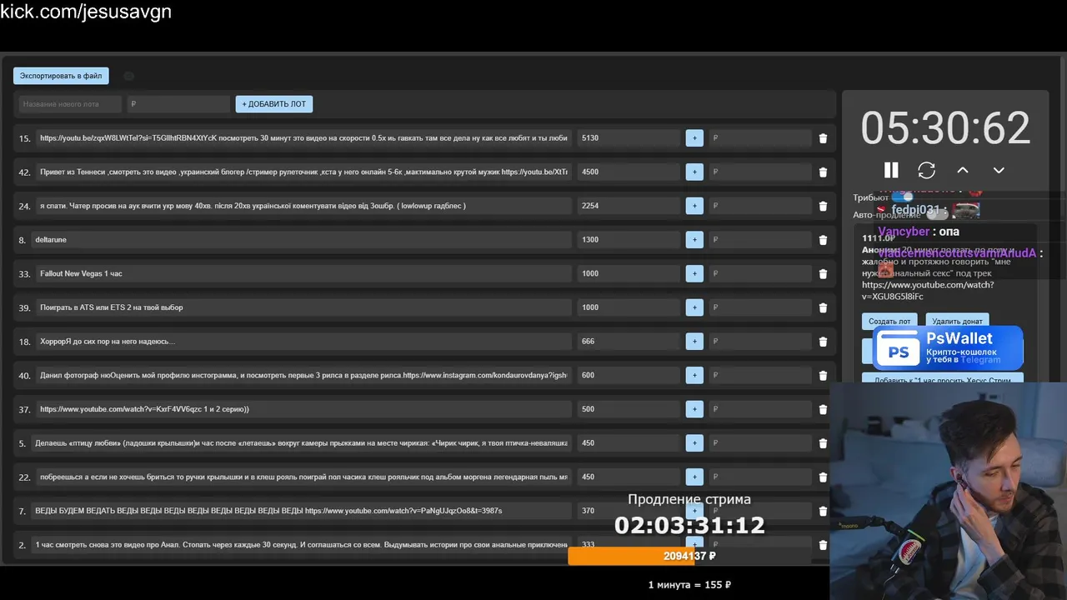Focus new lot price ₽ field
Viewport: 1067px width, 600px height.
pos(178,104)
